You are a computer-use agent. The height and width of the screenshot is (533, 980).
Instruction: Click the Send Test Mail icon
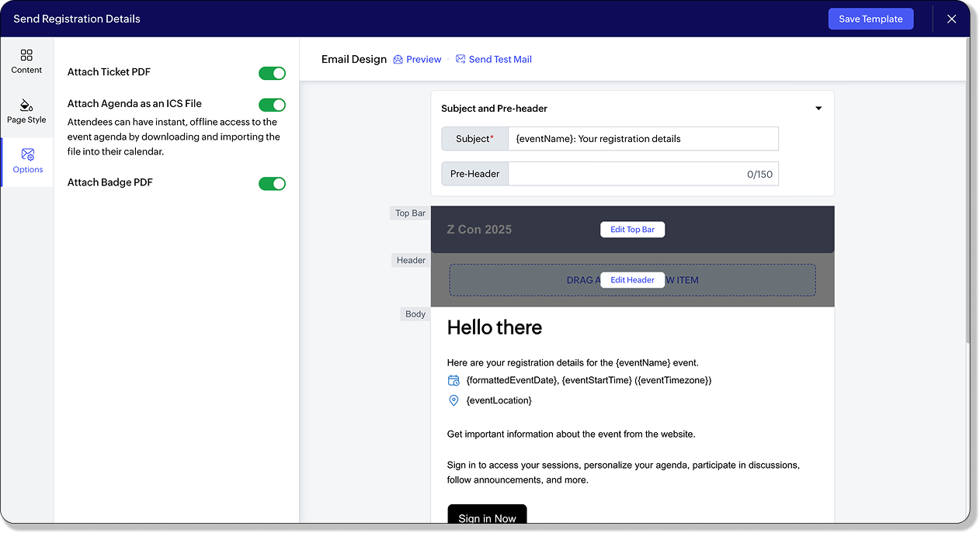(460, 59)
